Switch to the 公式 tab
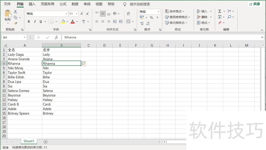The height and width of the screenshot is (150, 266). point(63,4)
